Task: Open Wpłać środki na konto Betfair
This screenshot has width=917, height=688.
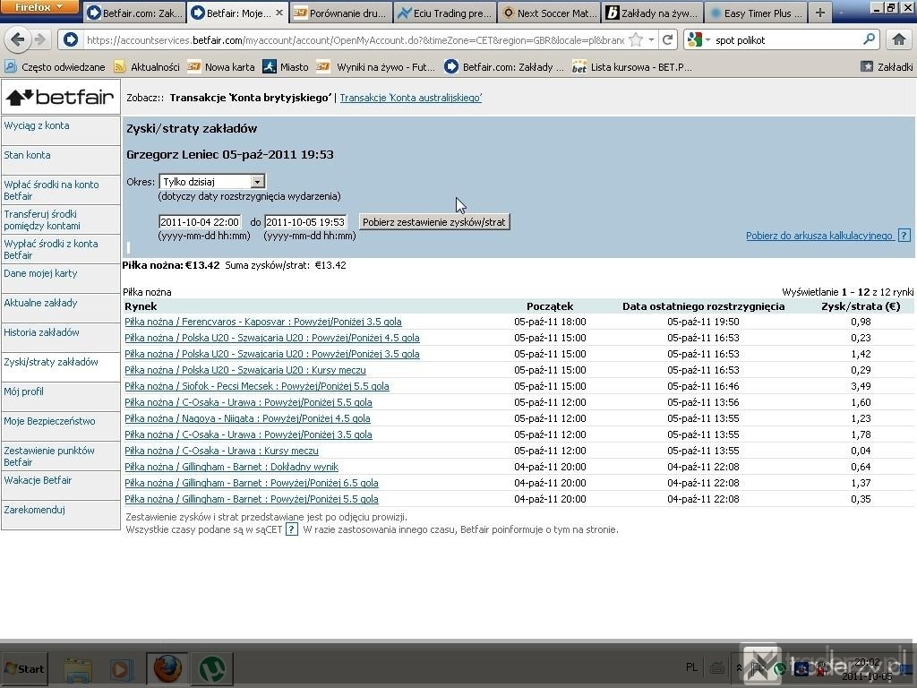Action: point(51,190)
